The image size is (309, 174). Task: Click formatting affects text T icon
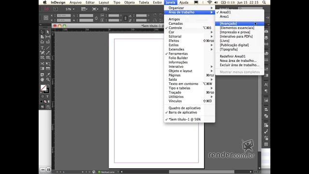click(x=47, y=97)
